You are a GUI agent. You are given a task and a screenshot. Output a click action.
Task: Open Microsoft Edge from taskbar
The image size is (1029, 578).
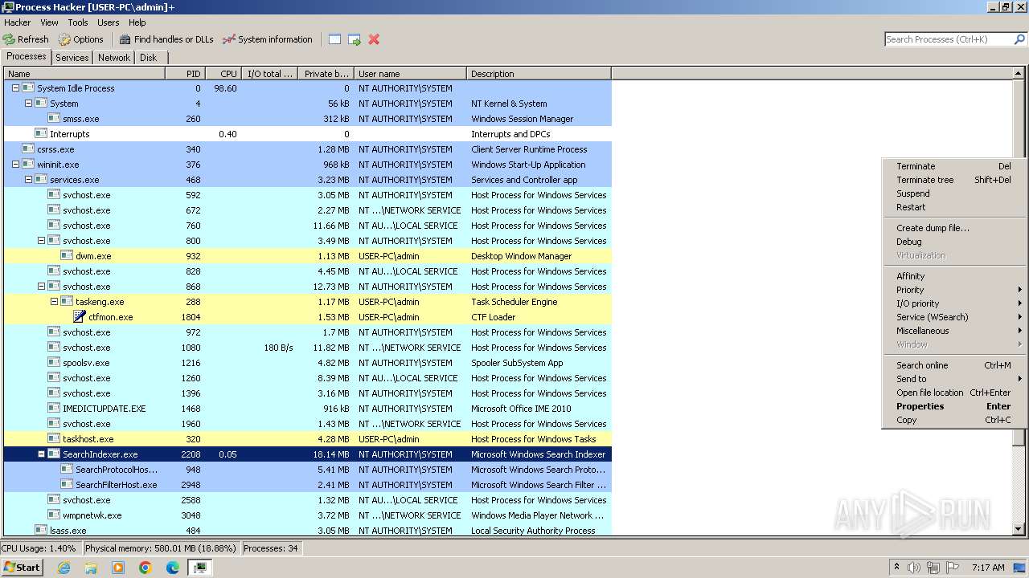[173, 568]
